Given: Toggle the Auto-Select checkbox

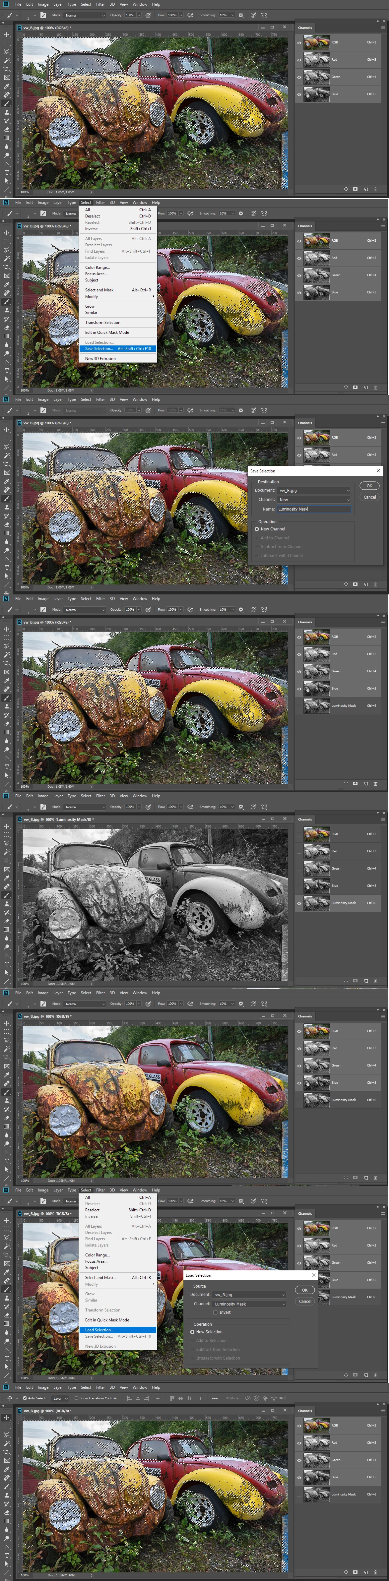Looking at the screenshot, I should click(25, 1398).
